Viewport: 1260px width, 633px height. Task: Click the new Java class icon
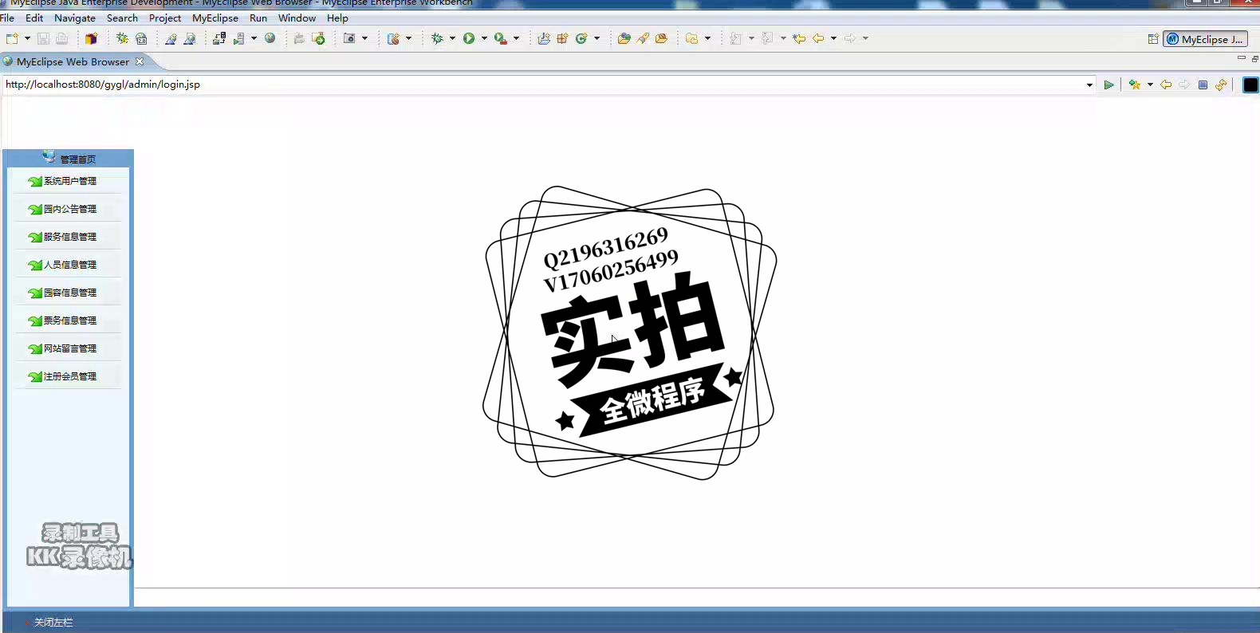tap(581, 38)
